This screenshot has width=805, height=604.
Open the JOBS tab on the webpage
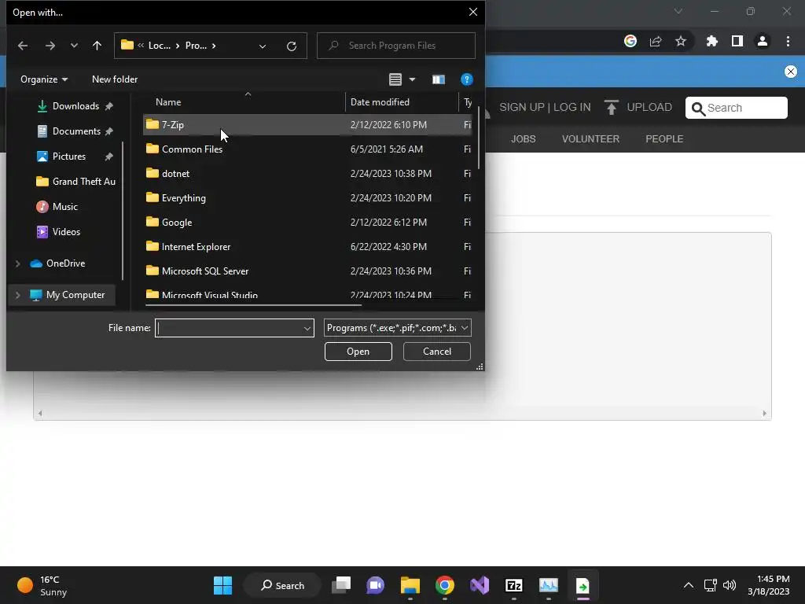click(x=523, y=139)
